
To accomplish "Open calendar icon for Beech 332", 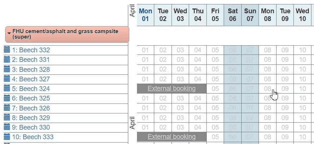I will coord(7,50).
